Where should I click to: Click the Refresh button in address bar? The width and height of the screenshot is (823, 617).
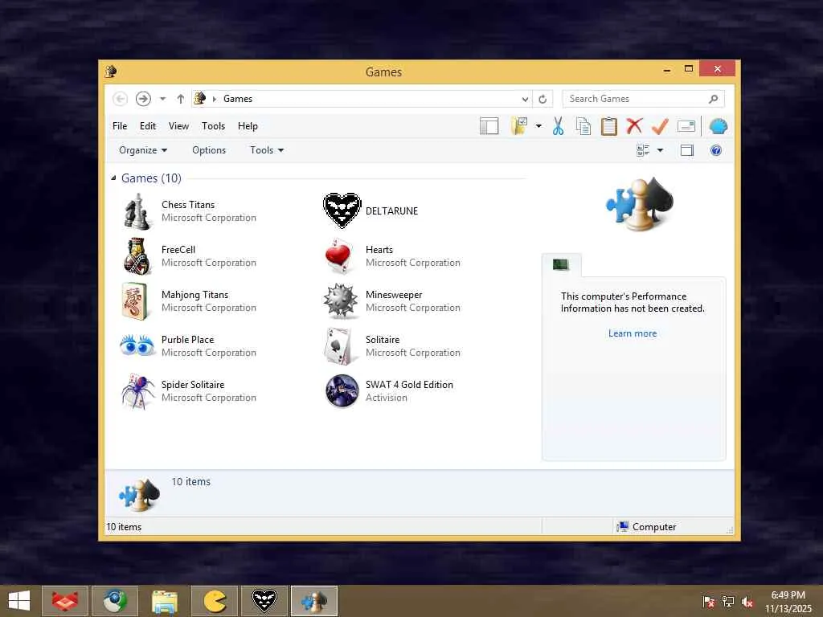543,99
